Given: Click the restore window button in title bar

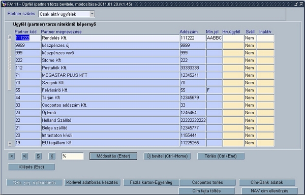Looking at the screenshot, I should tap(296, 4).
